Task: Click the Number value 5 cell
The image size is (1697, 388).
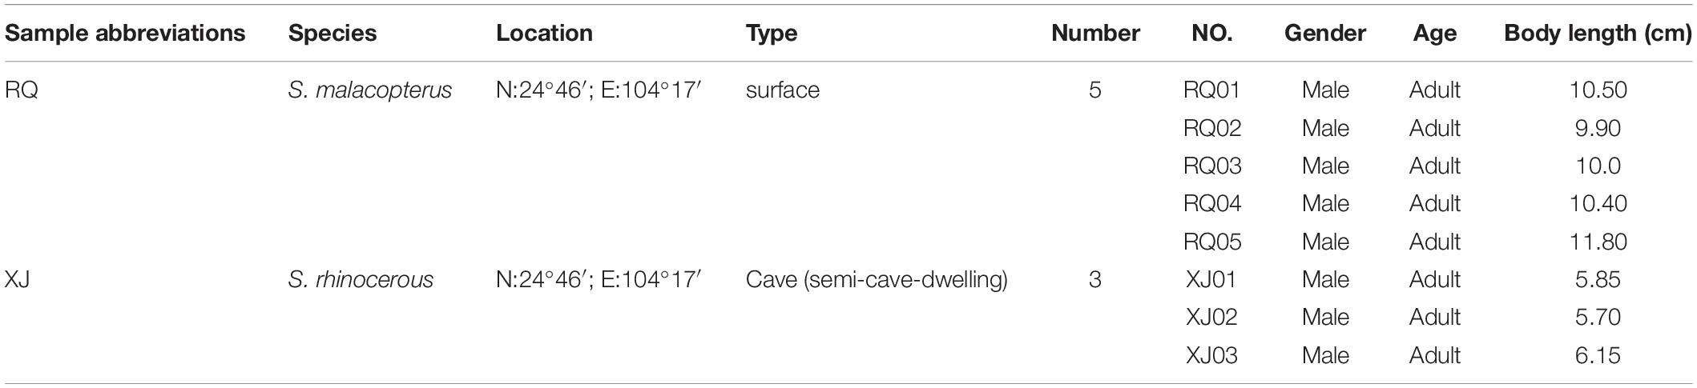Action: pyautogui.click(x=1095, y=90)
